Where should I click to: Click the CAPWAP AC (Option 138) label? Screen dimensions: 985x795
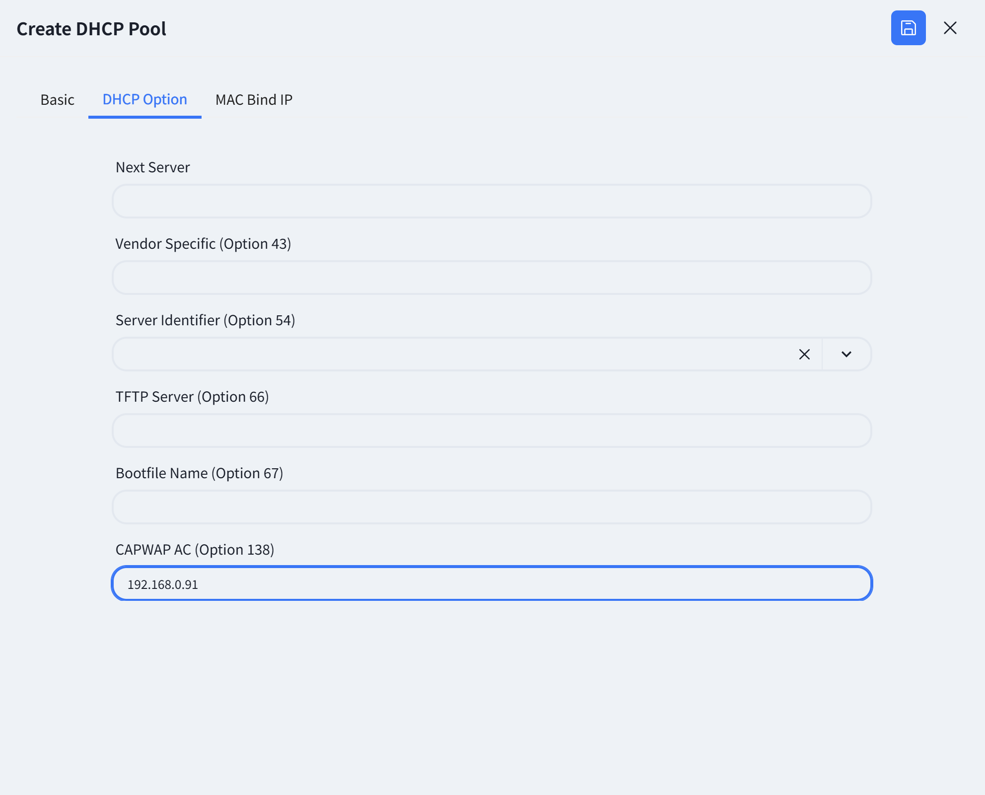click(x=195, y=550)
